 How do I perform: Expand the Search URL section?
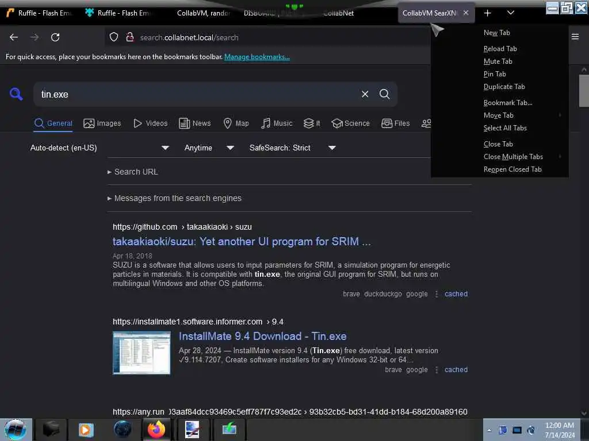pos(133,172)
